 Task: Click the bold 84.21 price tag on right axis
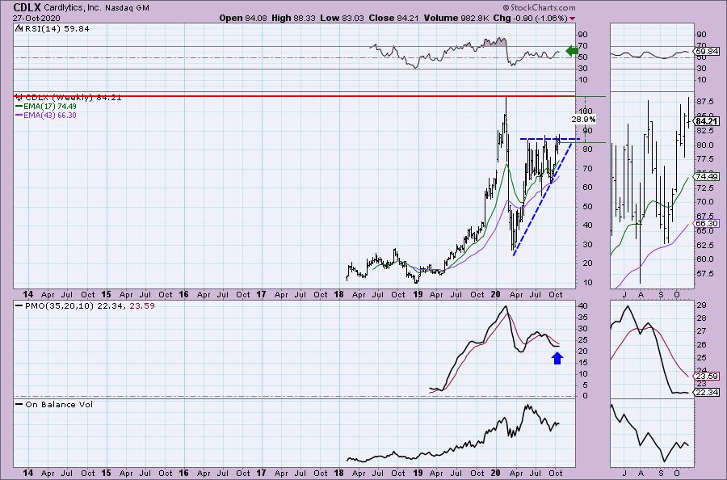(x=708, y=121)
